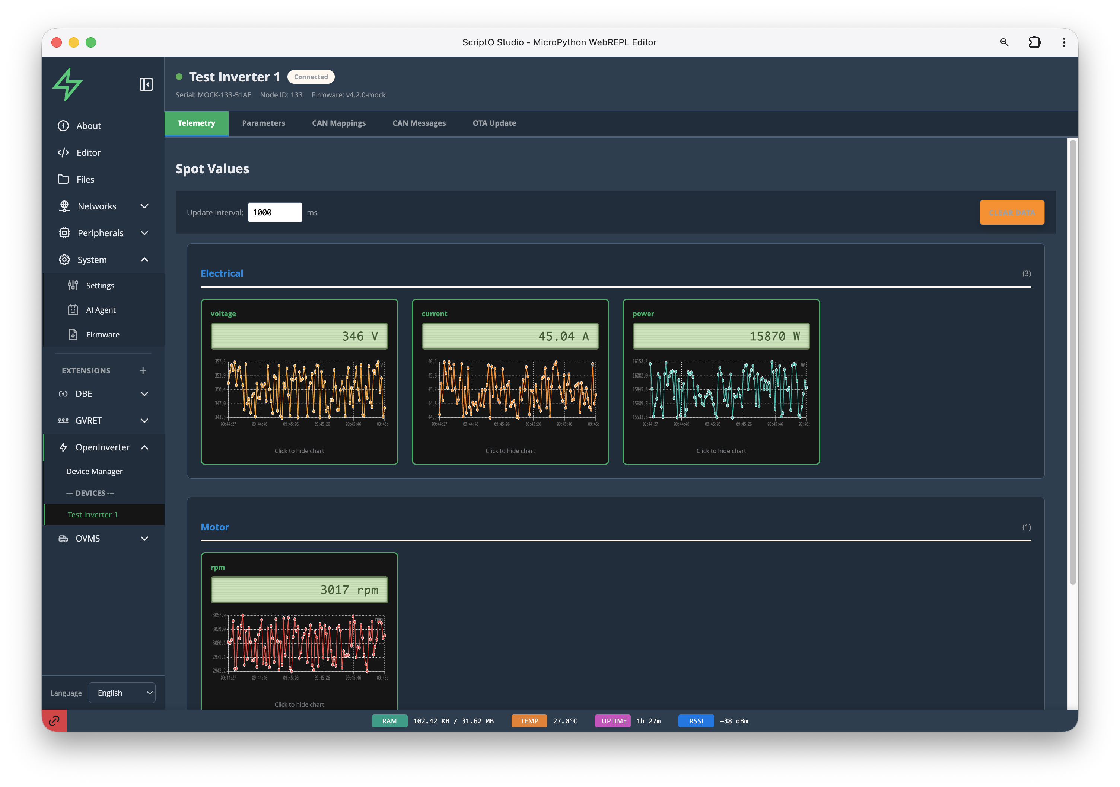Open Device Manager link
The width and height of the screenshot is (1120, 787).
(94, 471)
